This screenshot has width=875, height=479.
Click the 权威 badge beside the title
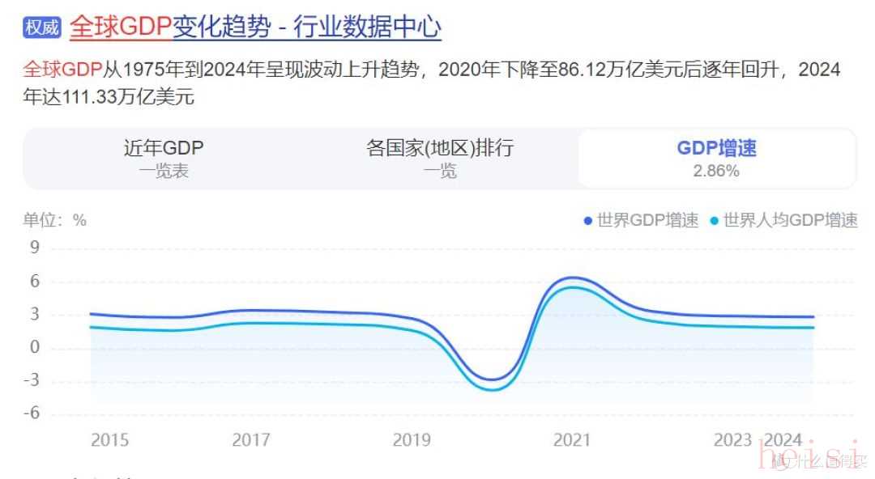42,28
